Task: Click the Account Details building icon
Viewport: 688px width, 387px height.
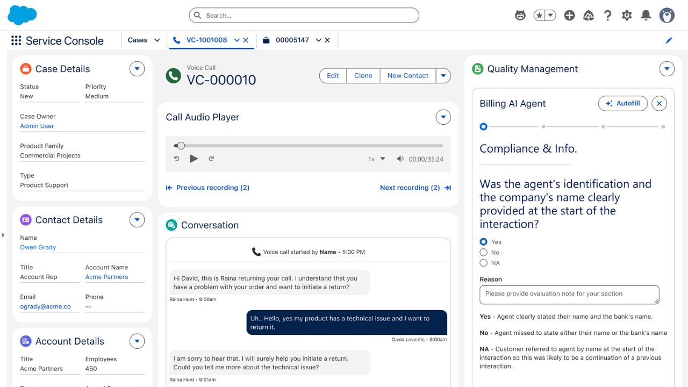Action: coord(26,341)
